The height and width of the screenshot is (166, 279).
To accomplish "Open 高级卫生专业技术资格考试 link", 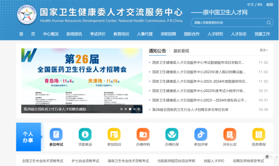I will coord(128,161).
